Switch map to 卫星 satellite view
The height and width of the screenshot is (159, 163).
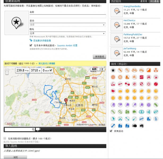click(101, 69)
